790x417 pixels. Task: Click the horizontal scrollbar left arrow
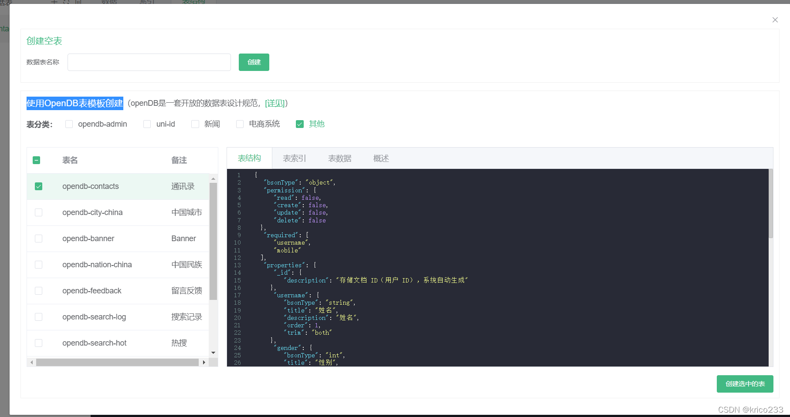point(31,362)
